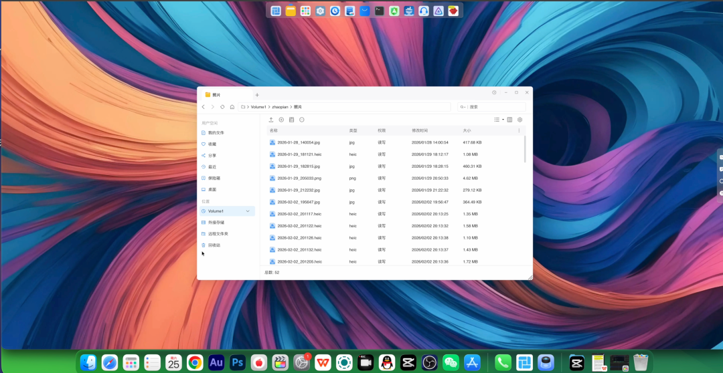Open 最近 recent in sidebar
The width and height of the screenshot is (723, 373).
(227, 166)
